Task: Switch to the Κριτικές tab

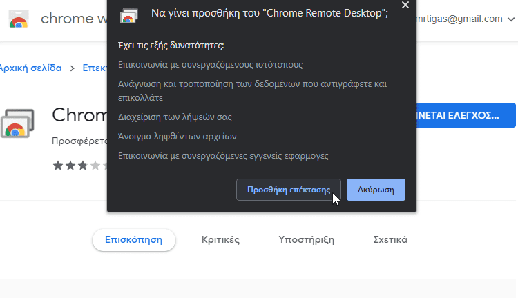Action: coord(221,240)
